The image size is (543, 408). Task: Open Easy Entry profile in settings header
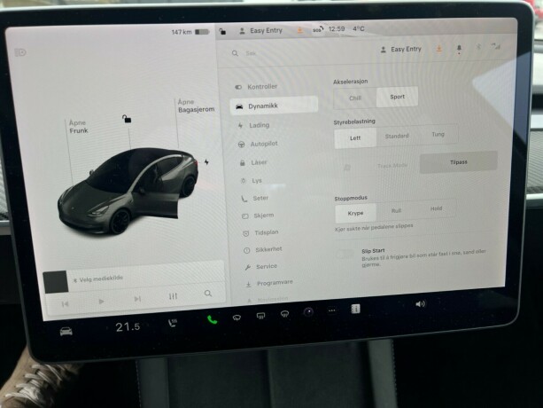(x=400, y=49)
